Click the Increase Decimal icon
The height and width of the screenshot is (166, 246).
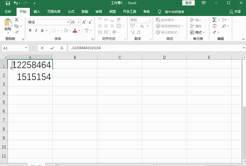[132, 32]
